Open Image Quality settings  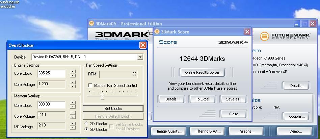(x=169, y=131)
